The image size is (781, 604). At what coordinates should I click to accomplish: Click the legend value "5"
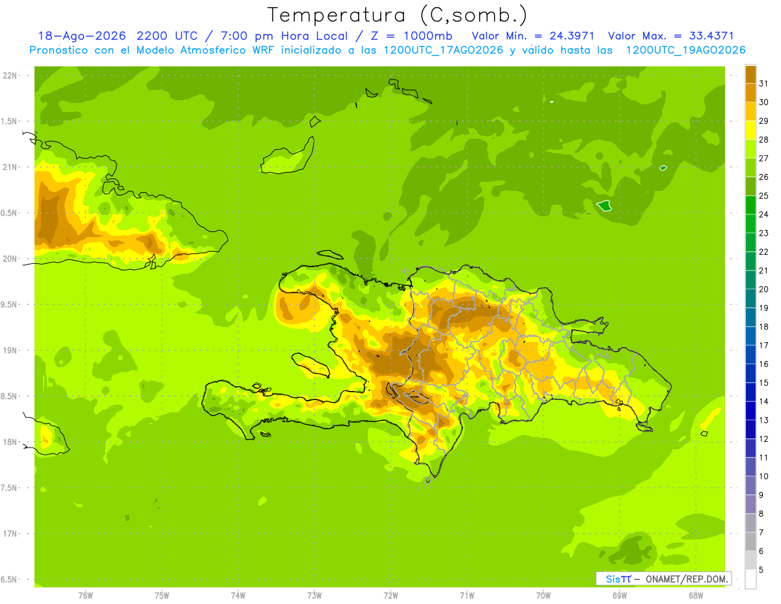tap(761, 570)
